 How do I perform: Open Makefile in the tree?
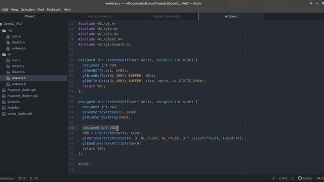(x=13, y=108)
